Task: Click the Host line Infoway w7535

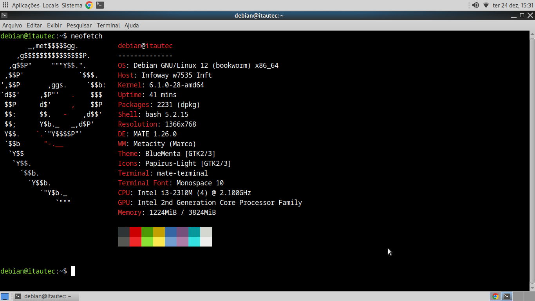Action: click(165, 75)
